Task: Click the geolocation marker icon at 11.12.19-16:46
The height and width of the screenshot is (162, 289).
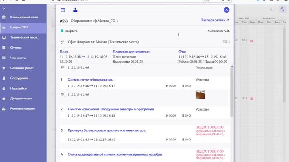Action: (x=62, y=67)
